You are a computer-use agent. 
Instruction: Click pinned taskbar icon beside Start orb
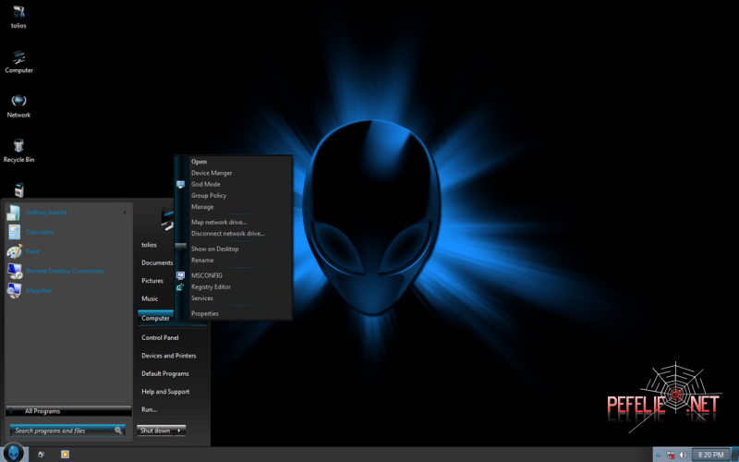coord(41,455)
